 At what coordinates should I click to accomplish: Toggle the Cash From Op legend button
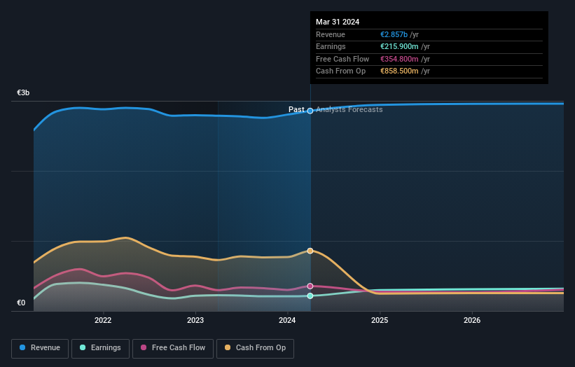[x=255, y=348]
